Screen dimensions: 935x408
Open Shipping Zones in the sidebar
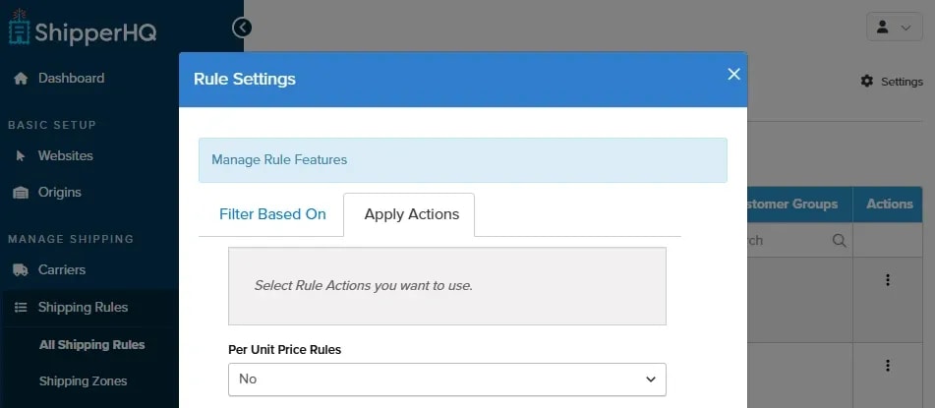point(83,381)
